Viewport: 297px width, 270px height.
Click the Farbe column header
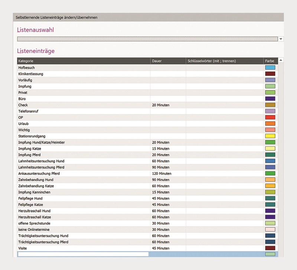[x=270, y=61]
